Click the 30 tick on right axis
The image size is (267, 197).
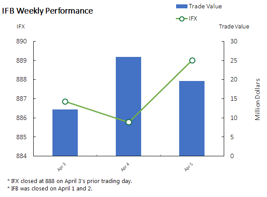tap(234, 42)
